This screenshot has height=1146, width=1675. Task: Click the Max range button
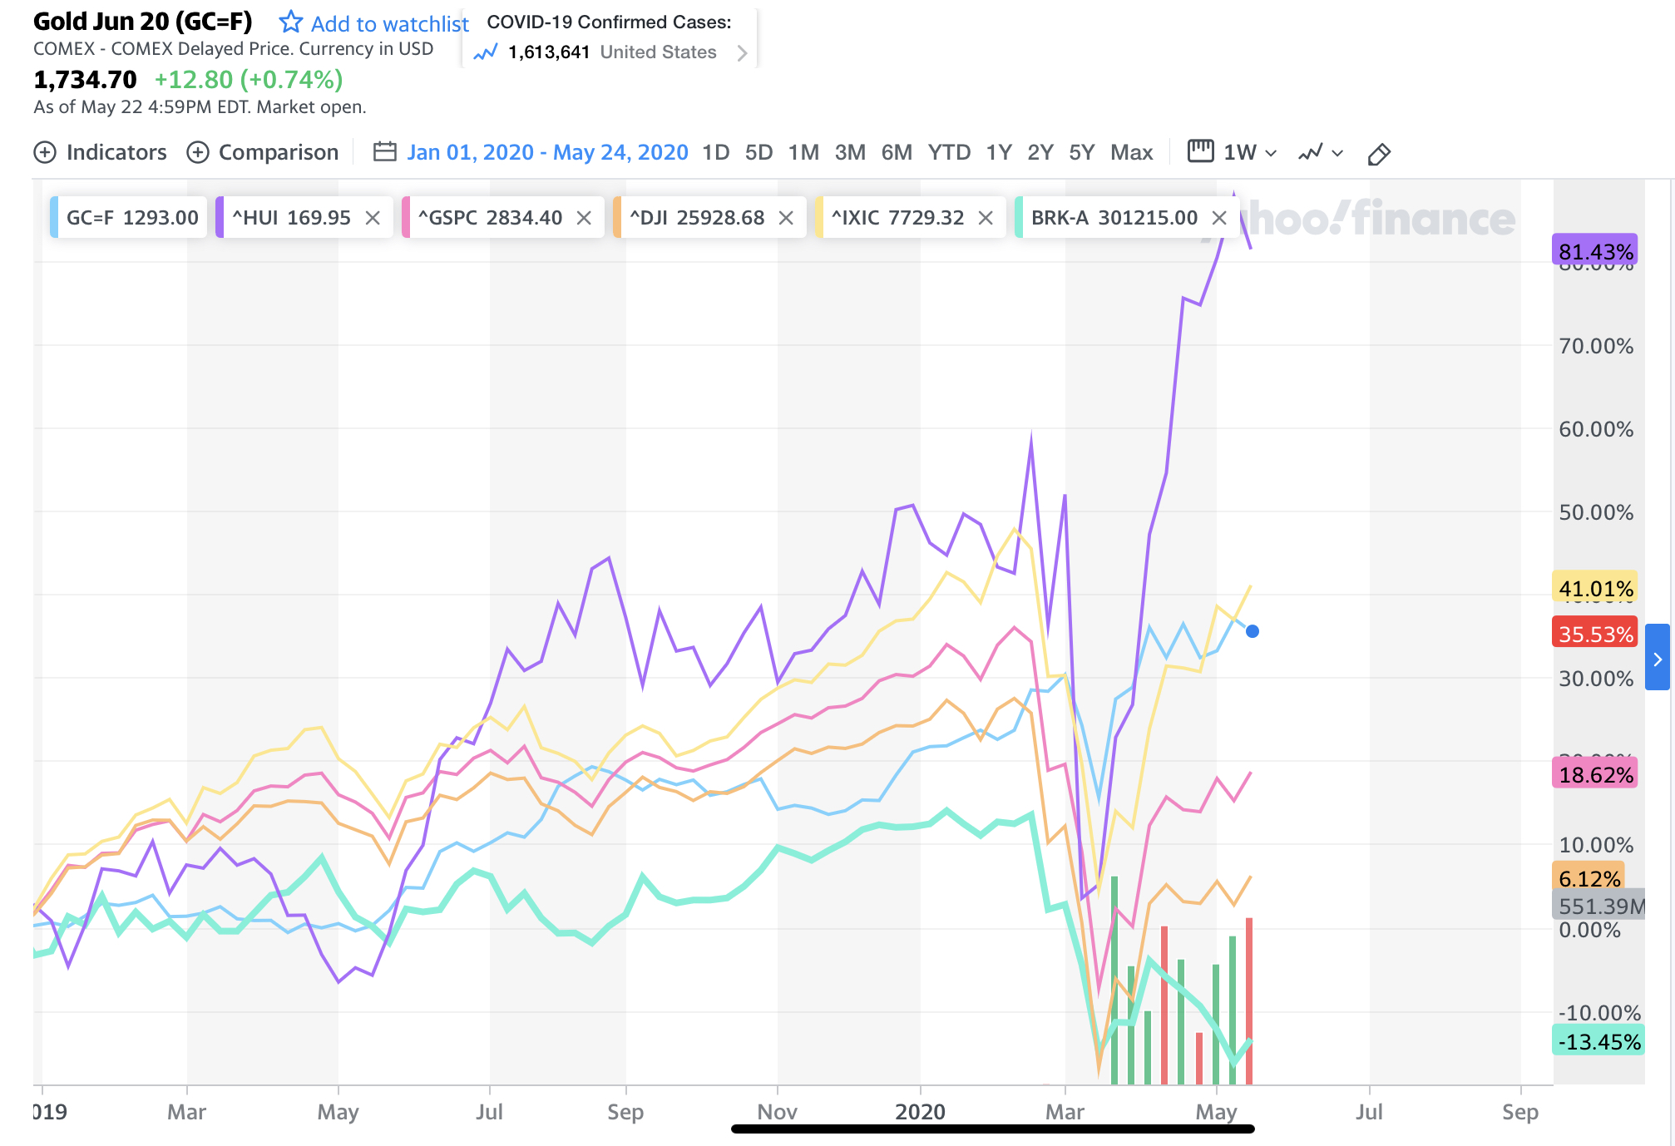[x=1131, y=153]
